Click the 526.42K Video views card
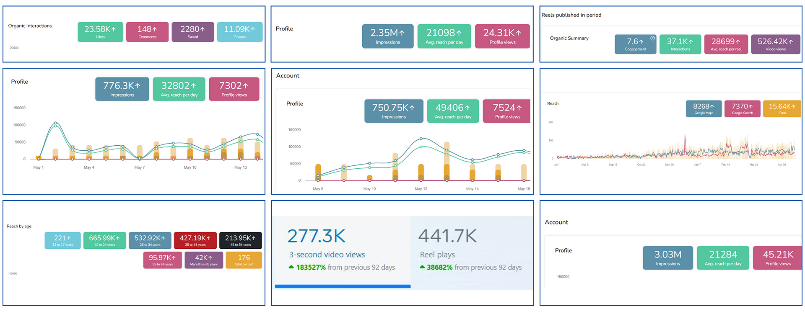805x314 pixels. [776, 44]
